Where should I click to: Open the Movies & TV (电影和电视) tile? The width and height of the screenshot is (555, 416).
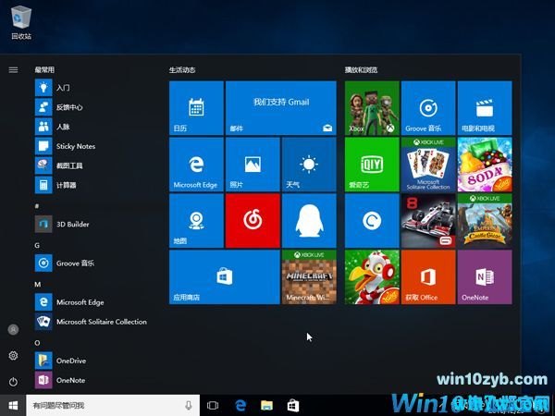485,108
